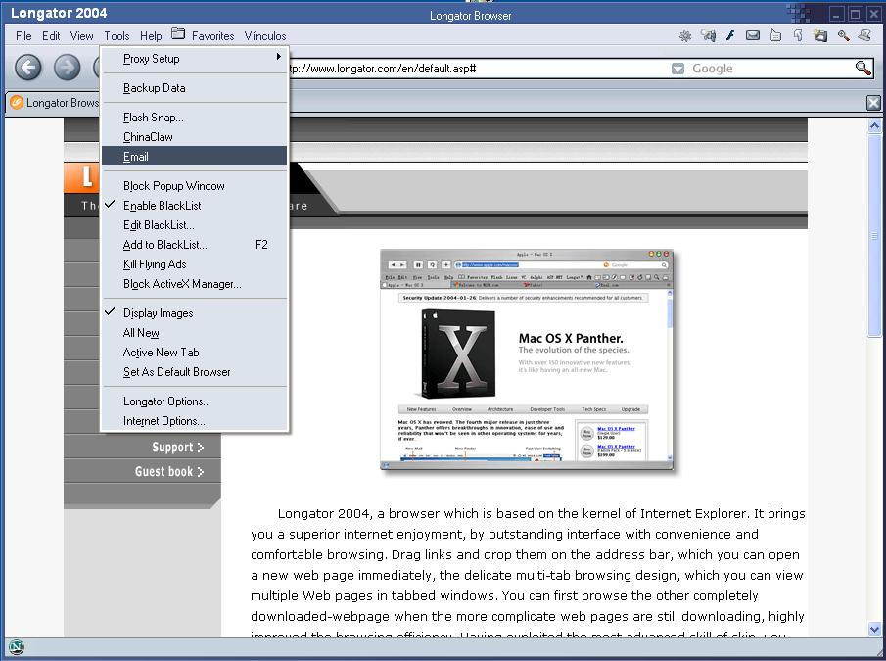Click the hand pointer toolbar icon

798,35
